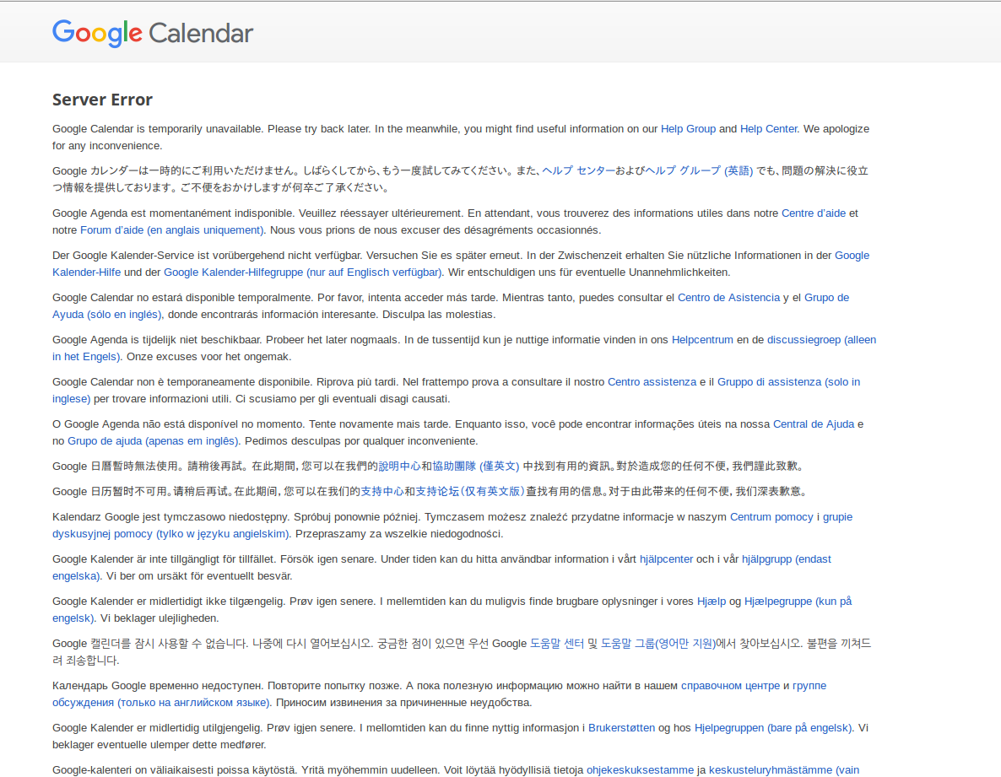The width and height of the screenshot is (1001, 777).
Task: Click the French Centre d'aide link
Action: (813, 213)
